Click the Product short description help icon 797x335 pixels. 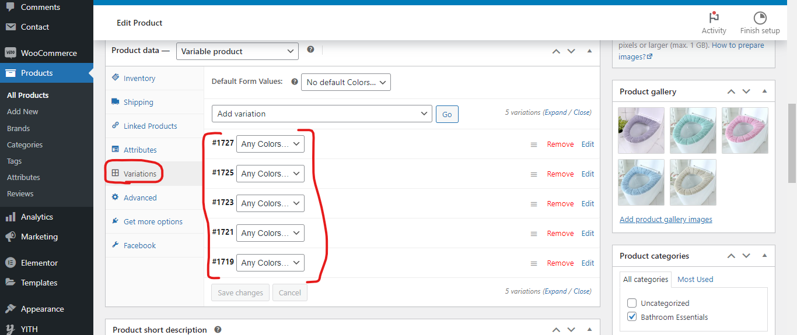pyautogui.click(x=218, y=329)
